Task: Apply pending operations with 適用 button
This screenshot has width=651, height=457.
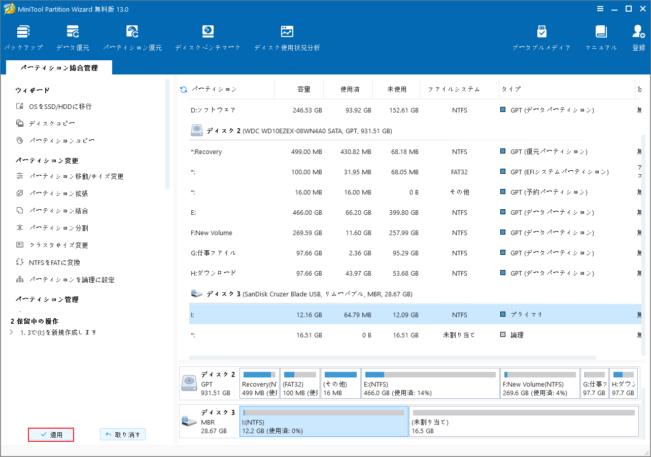Action: click(x=51, y=434)
